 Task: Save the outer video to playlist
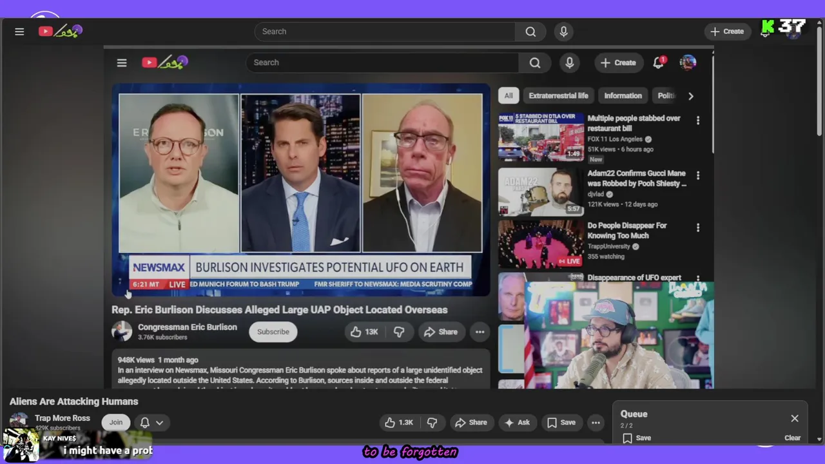coord(561,423)
